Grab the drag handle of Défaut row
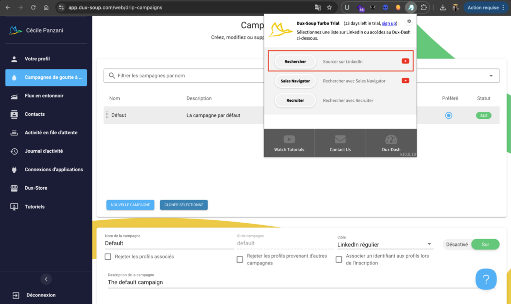 point(107,115)
